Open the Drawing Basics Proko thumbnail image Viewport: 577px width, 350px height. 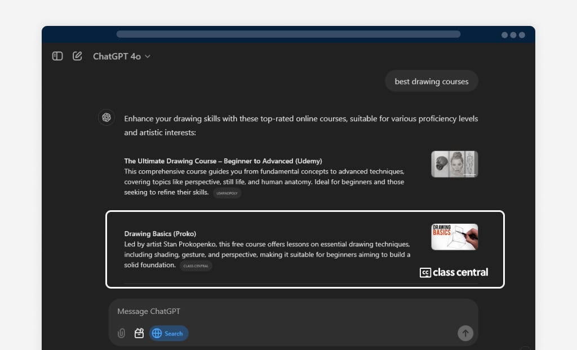click(x=455, y=237)
